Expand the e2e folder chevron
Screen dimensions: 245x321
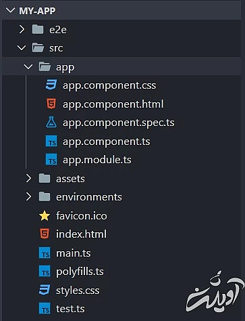[22, 29]
